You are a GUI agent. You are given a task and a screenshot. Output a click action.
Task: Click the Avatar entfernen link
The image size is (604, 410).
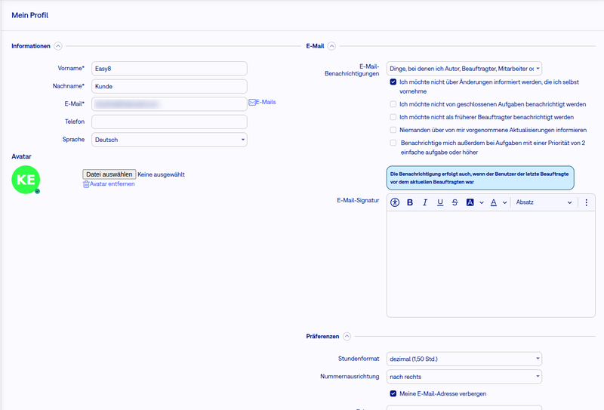tap(112, 183)
